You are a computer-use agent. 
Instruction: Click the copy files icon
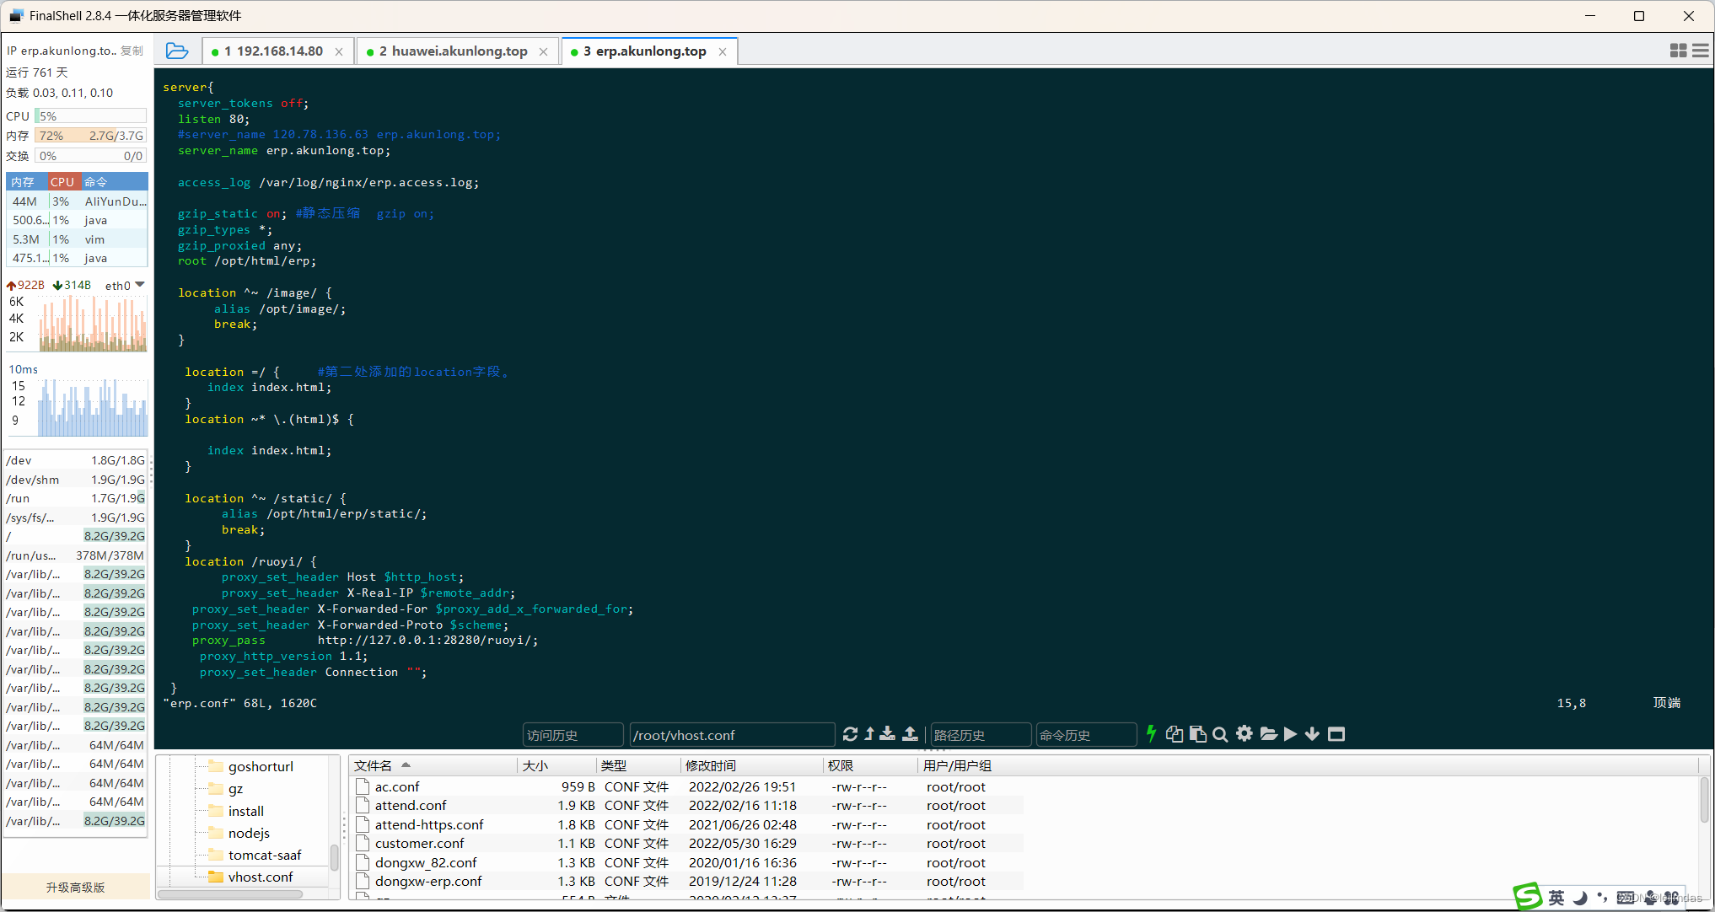tap(1175, 734)
